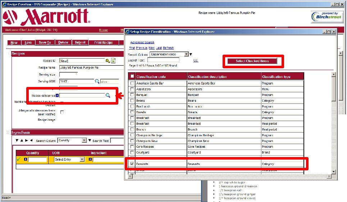Click the New toolbar button
347x202 pixels.
coord(14,42)
